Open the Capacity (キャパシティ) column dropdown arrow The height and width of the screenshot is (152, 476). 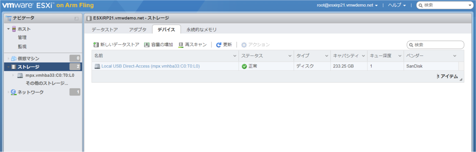(x=363, y=56)
